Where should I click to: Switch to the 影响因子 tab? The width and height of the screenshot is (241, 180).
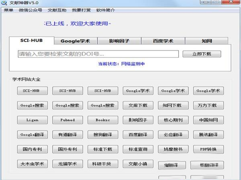[119, 41]
